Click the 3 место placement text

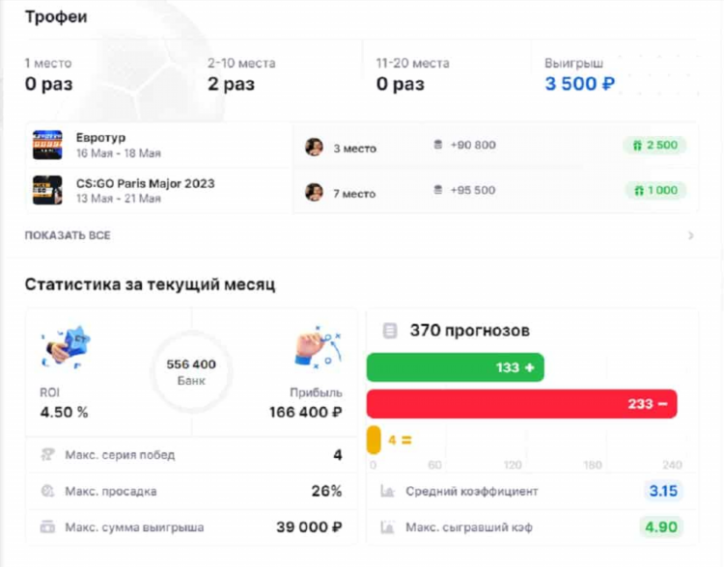click(354, 148)
